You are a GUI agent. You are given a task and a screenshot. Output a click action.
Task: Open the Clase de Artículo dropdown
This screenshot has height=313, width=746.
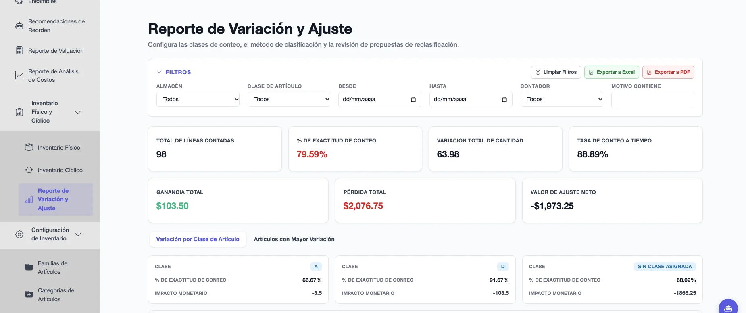[x=289, y=99]
